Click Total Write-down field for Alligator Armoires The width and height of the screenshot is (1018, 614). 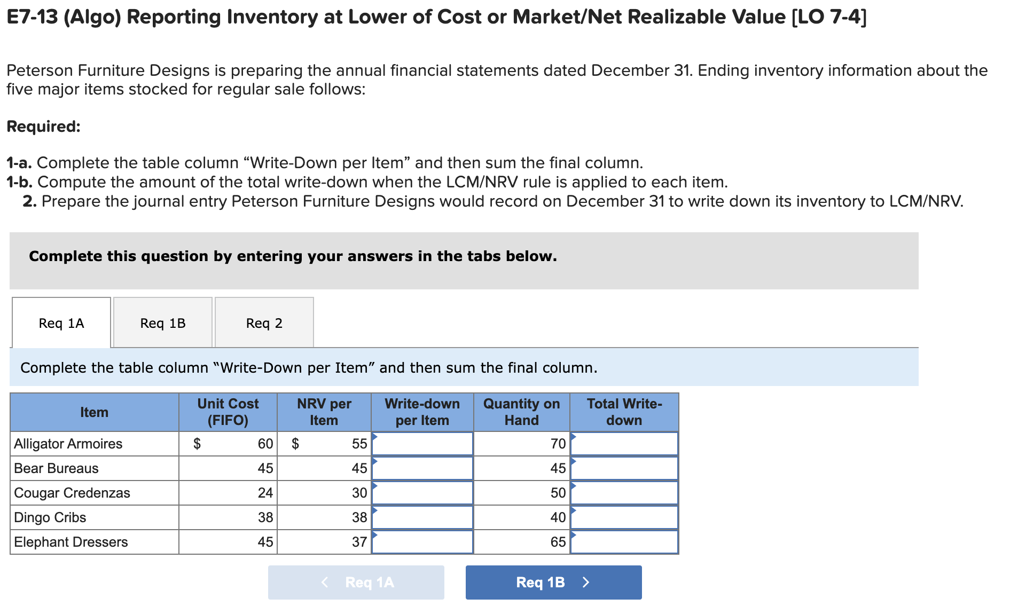[624, 443]
